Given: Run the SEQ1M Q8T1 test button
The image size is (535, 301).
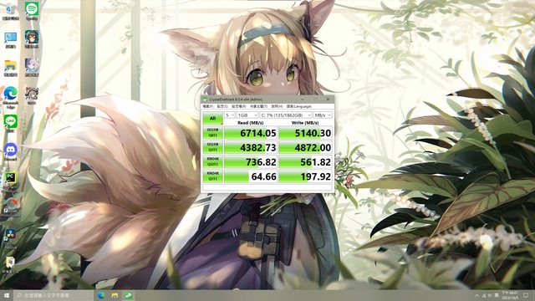Looking at the screenshot, I should tap(212, 133).
